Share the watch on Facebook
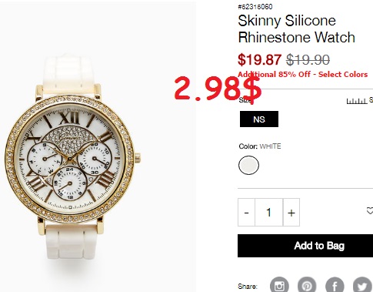373x292 pixels. [335, 285]
